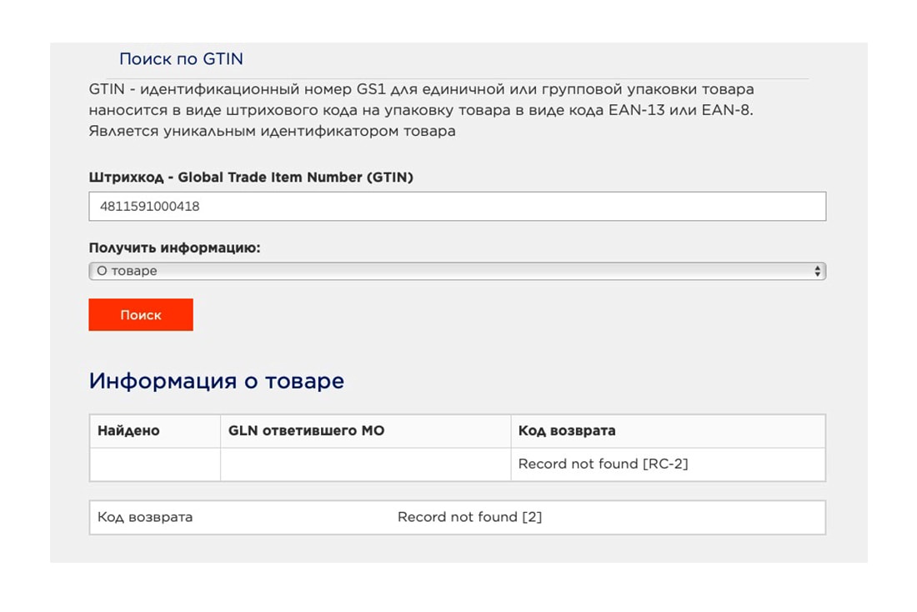Click the empty cell under "Найдено"

155,464
